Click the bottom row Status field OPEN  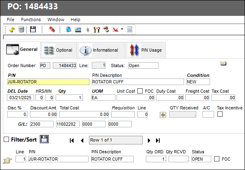[201, 159]
